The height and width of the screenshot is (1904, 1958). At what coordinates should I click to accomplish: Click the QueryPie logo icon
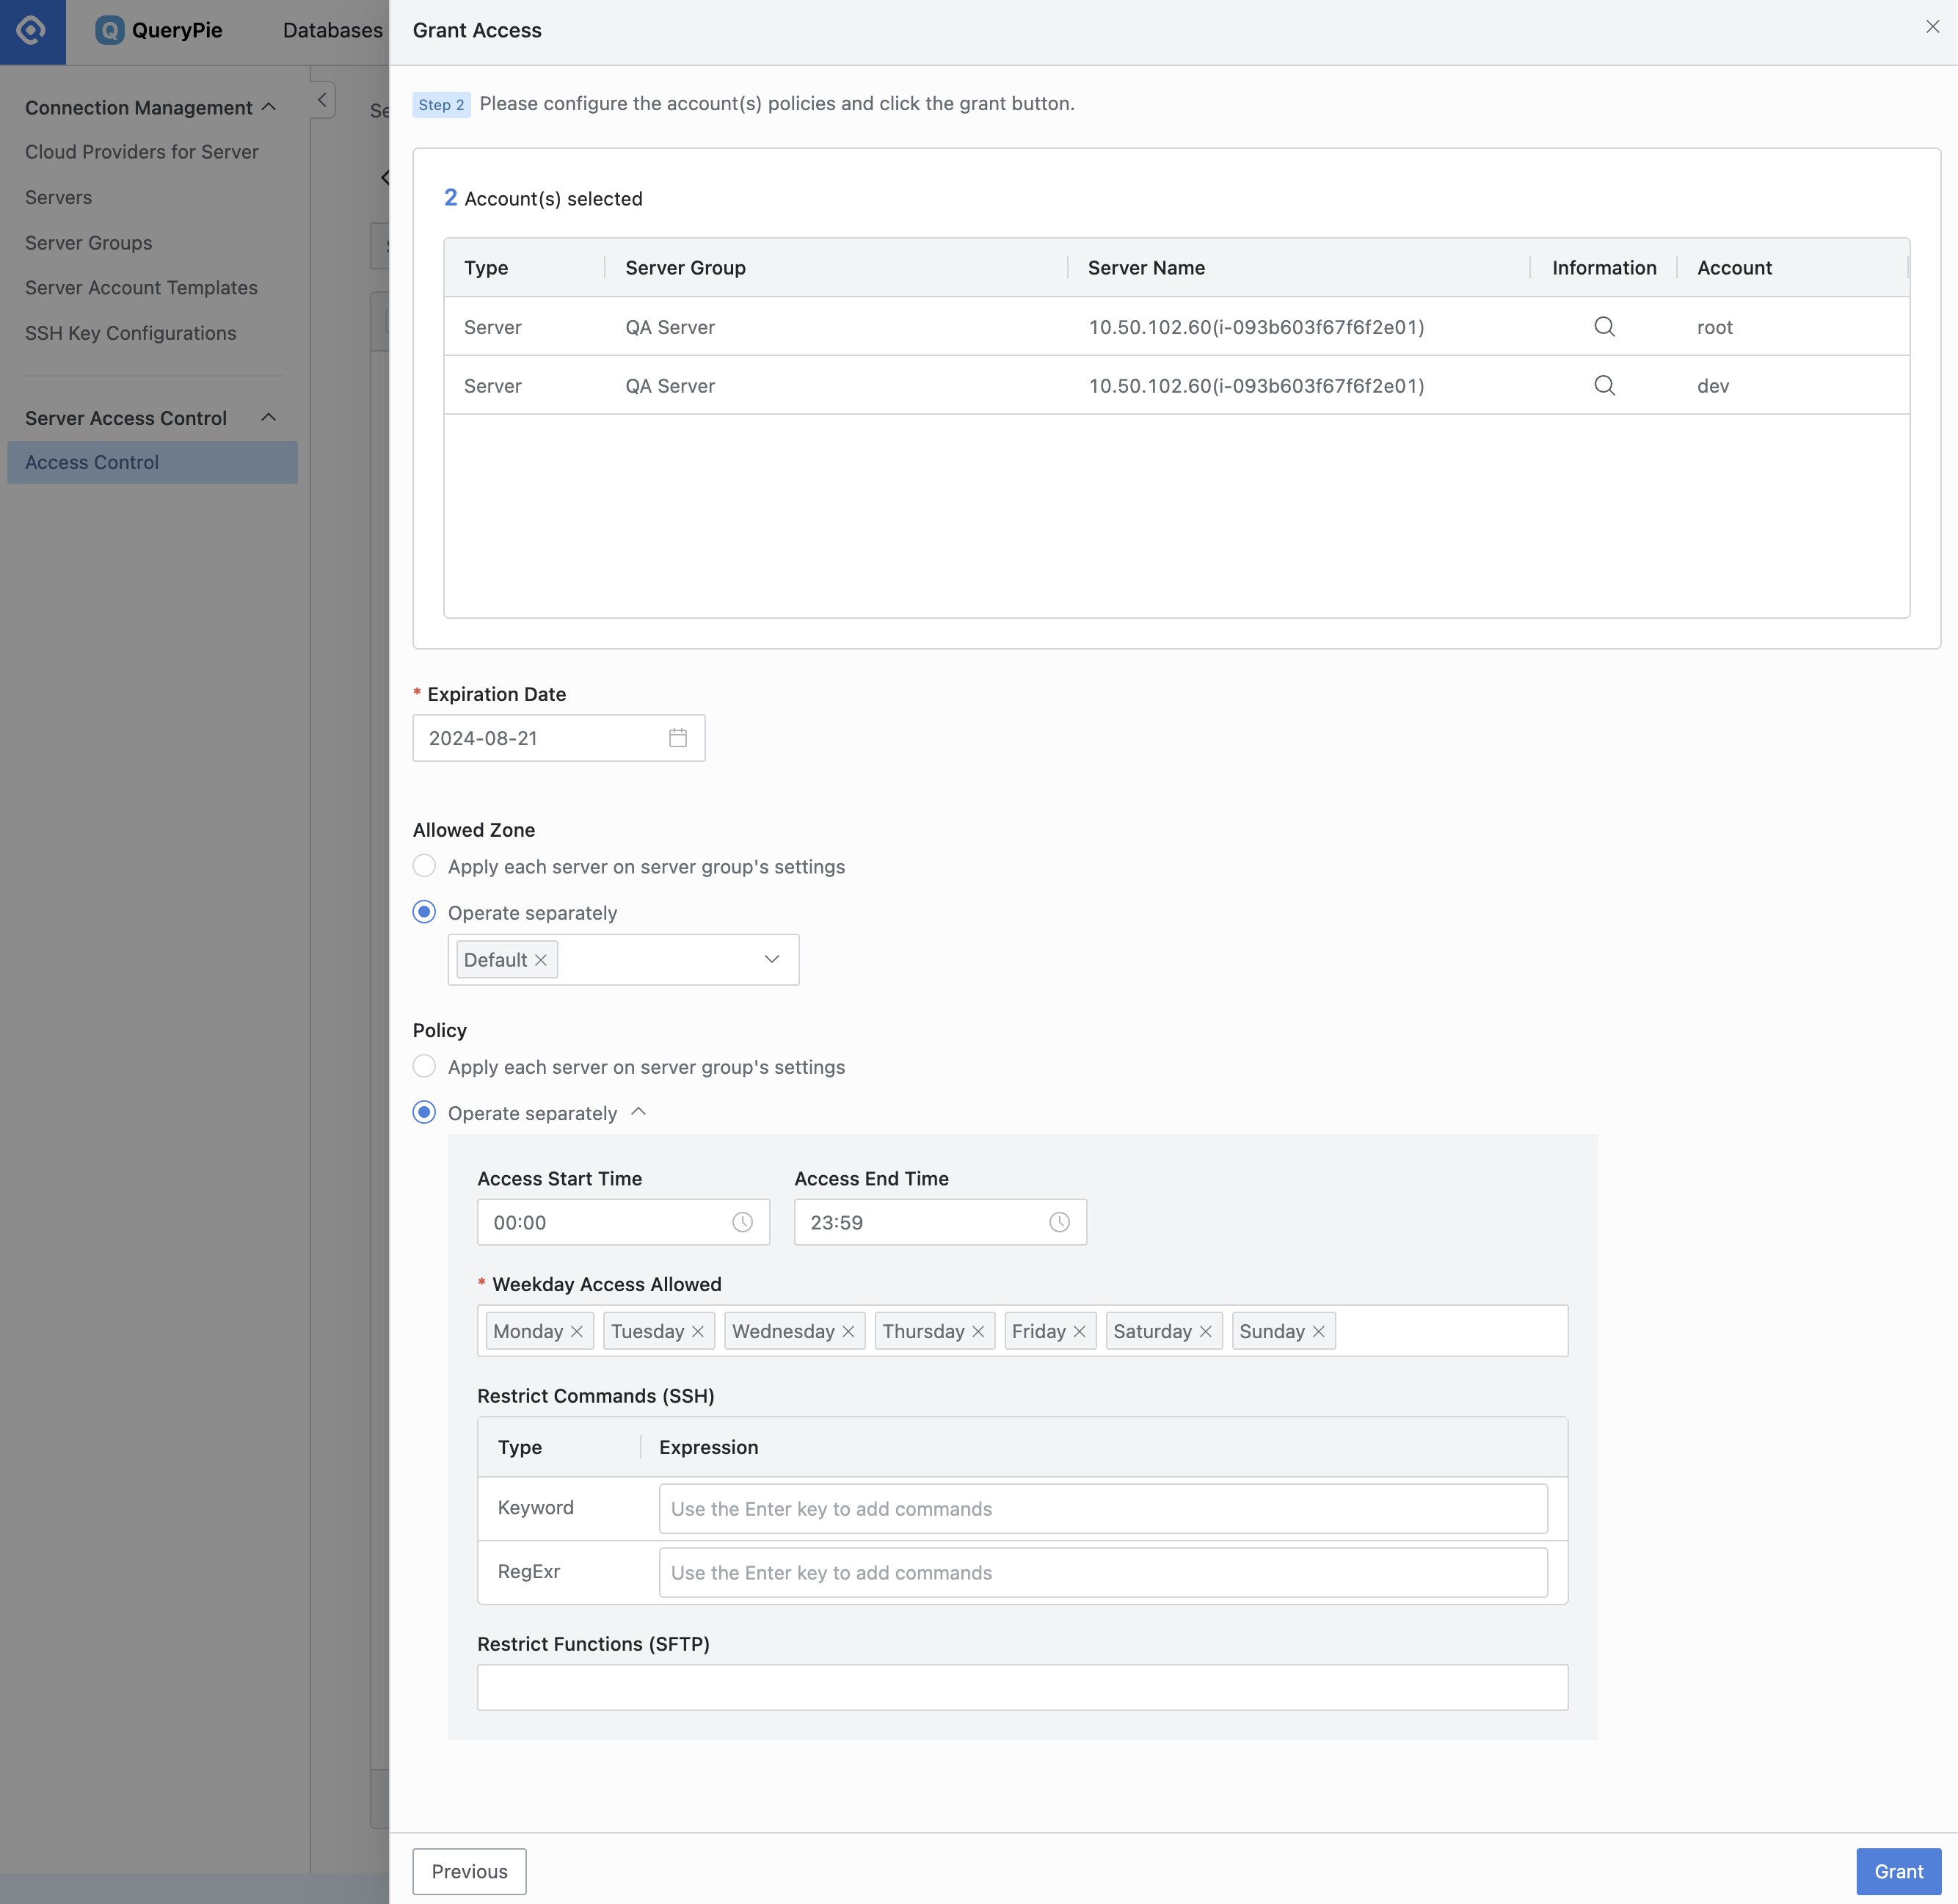coord(109,30)
